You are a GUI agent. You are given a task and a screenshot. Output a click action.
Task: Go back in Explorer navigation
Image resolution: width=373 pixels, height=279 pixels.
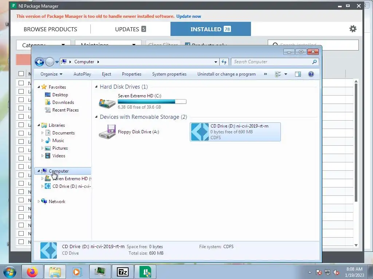(x=39, y=62)
